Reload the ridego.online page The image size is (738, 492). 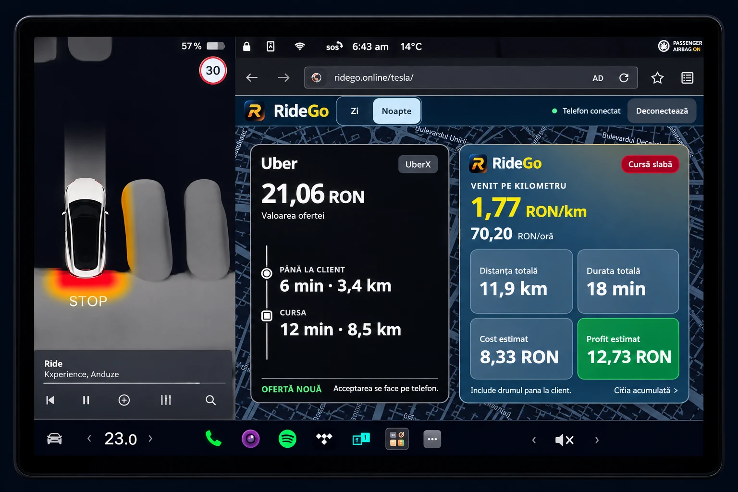pos(624,78)
